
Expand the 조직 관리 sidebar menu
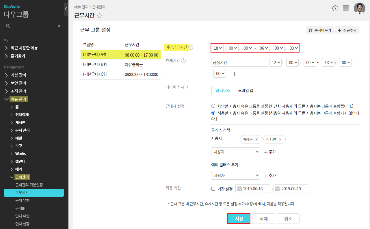18,91
